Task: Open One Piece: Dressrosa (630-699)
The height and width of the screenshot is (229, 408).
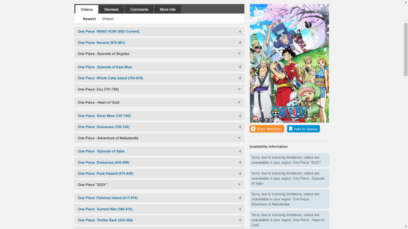Action: tap(103, 163)
